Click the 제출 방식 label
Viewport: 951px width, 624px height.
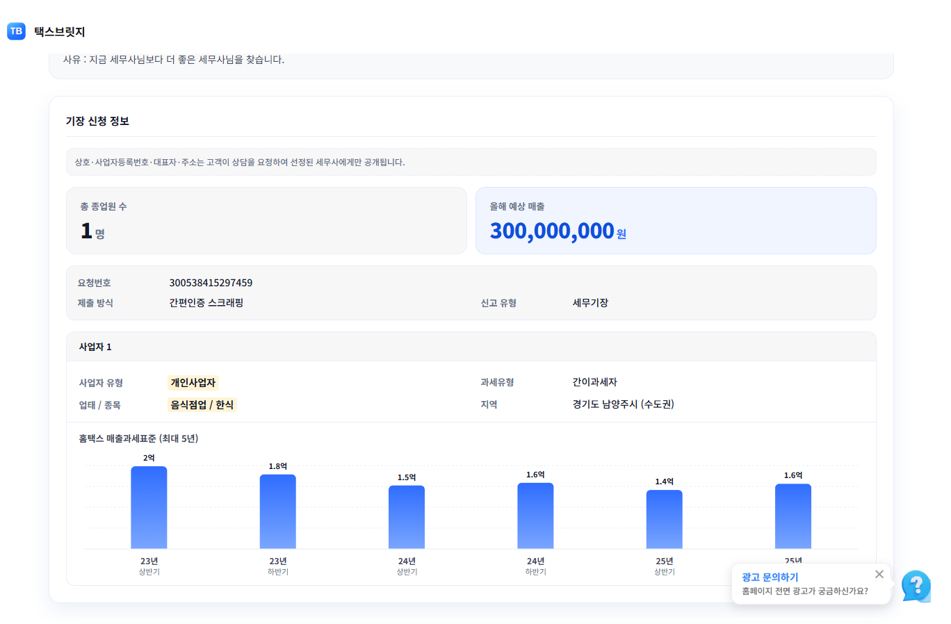pyautogui.click(x=95, y=303)
